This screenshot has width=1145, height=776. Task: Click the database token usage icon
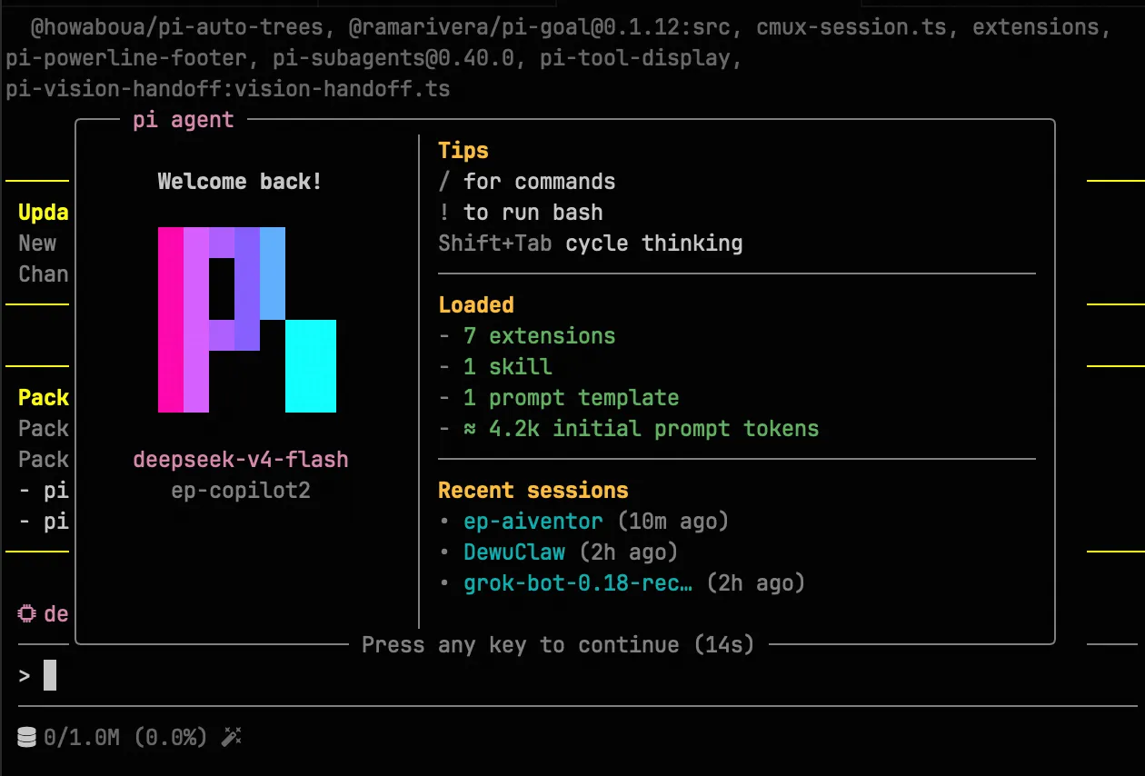(x=27, y=737)
